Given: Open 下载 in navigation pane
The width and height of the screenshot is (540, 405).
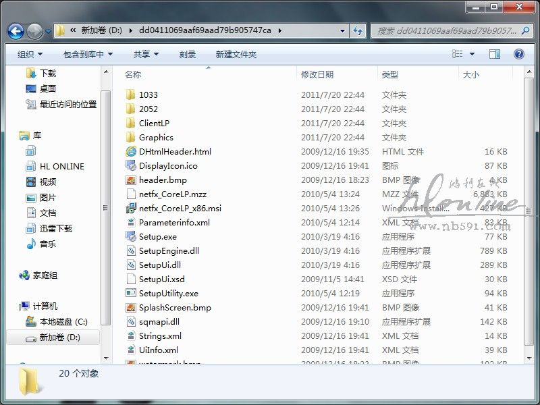Looking at the screenshot, I should 47,74.
